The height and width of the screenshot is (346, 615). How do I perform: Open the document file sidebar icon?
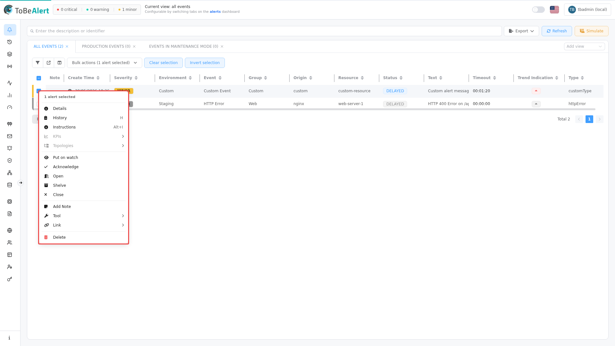[10, 214]
